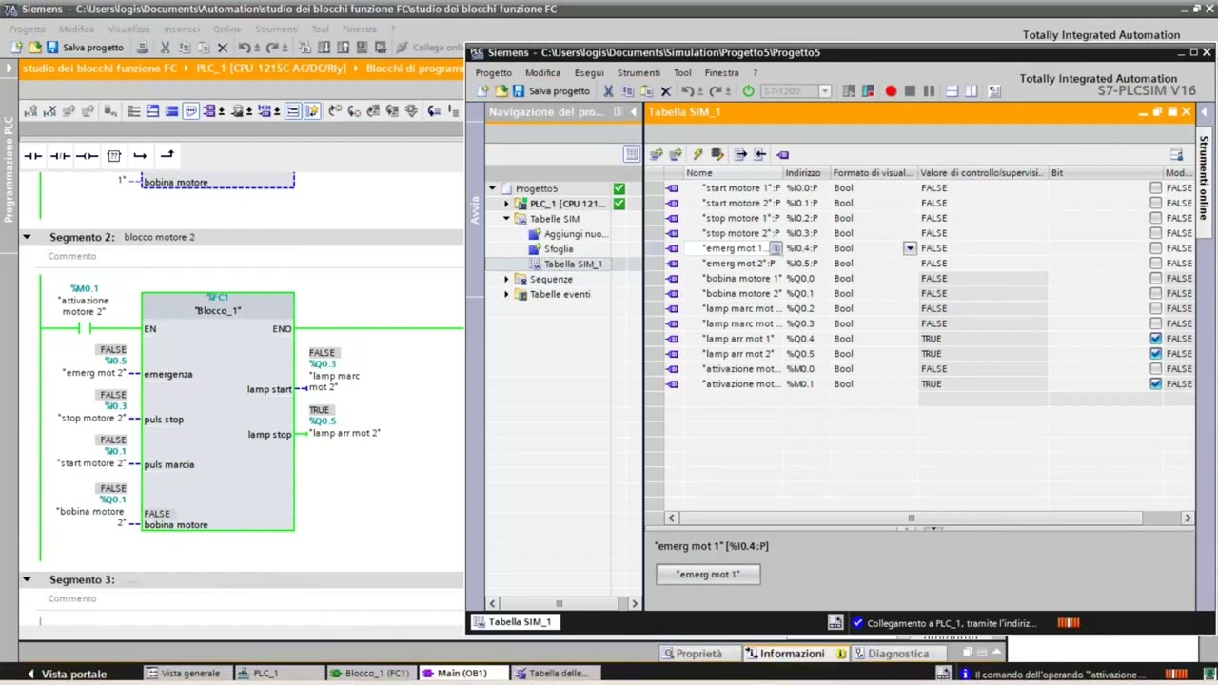Click the "emerg mot 1" pushbutton
The height and width of the screenshot is (685, 1218).
tap(708, 575)
